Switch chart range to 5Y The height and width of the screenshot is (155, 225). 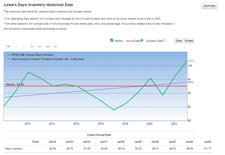pyautogui.click(x=32, y=47)
